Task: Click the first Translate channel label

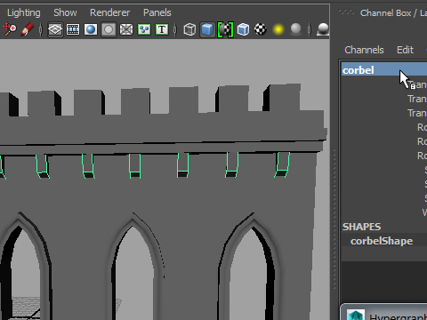Action: (x=417, y=84)
